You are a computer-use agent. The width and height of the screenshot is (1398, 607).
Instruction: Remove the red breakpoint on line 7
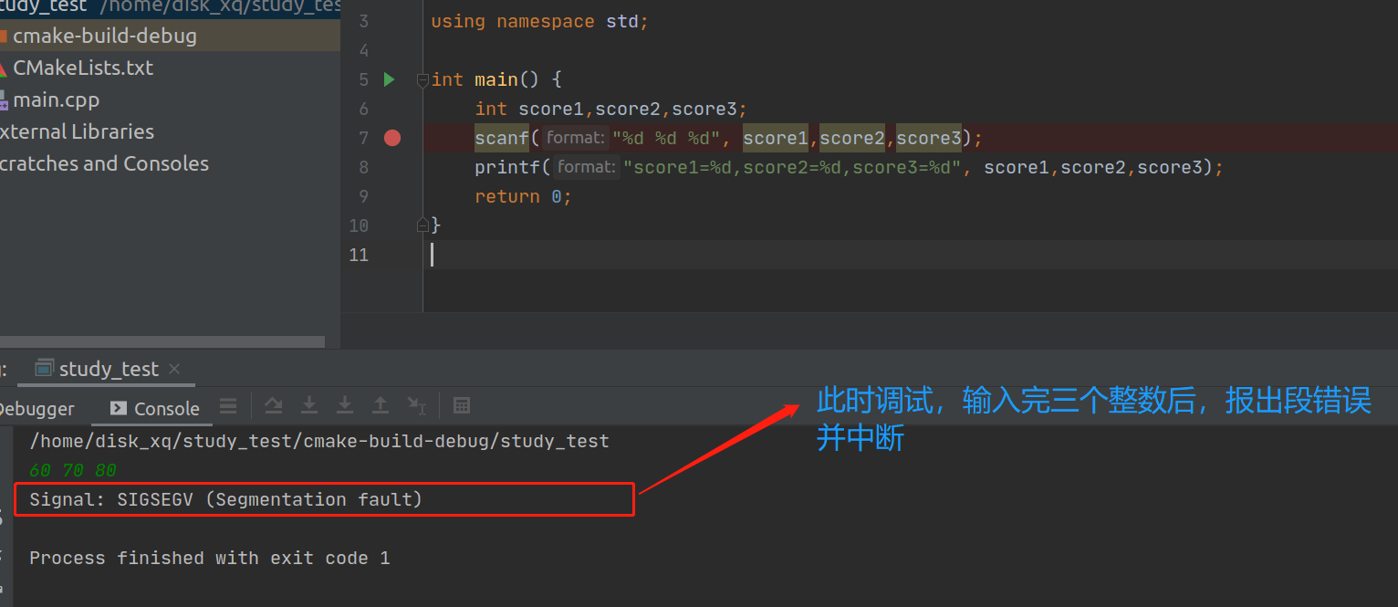392,138
